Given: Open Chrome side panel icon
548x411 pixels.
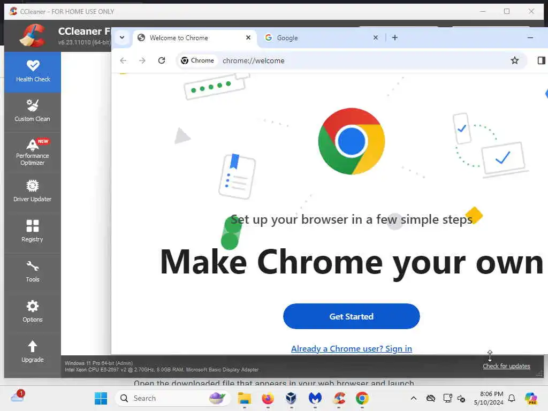Looking at the screenshot, I should tap(541, 60).
